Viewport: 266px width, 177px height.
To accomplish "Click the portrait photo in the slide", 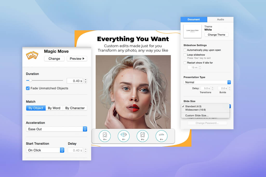I will 133,92.
